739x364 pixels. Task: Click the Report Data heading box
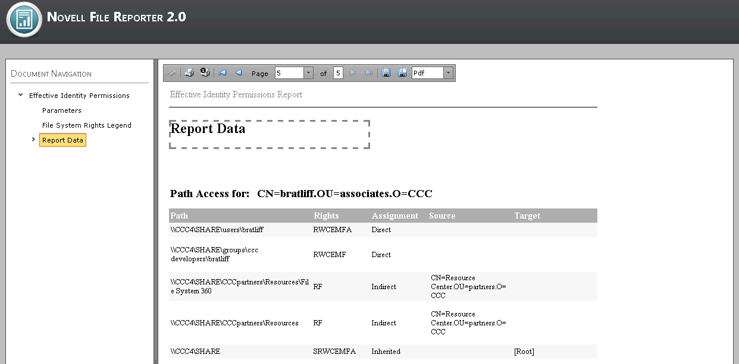pyautogui.click(x=270, y=134)
